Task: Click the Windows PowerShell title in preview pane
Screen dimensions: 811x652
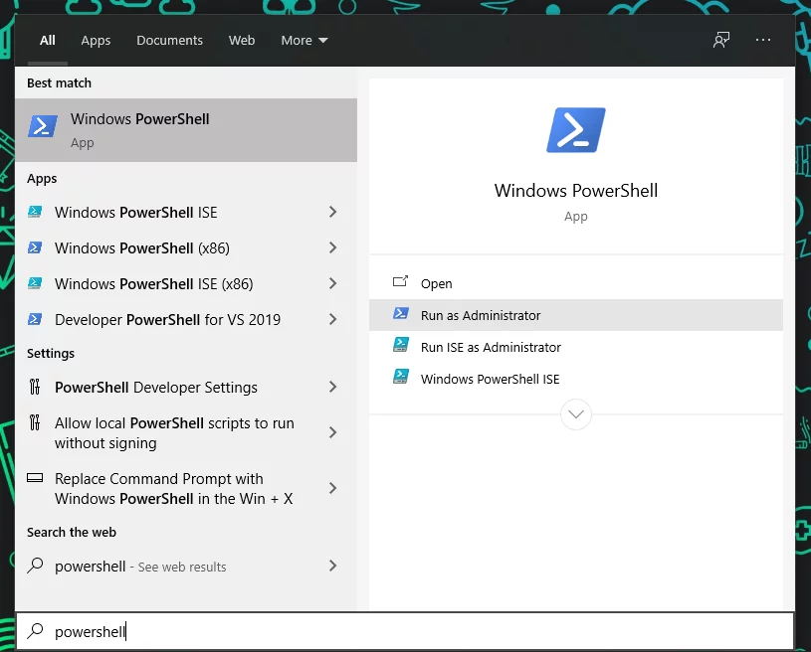Action: coord(576,190)
